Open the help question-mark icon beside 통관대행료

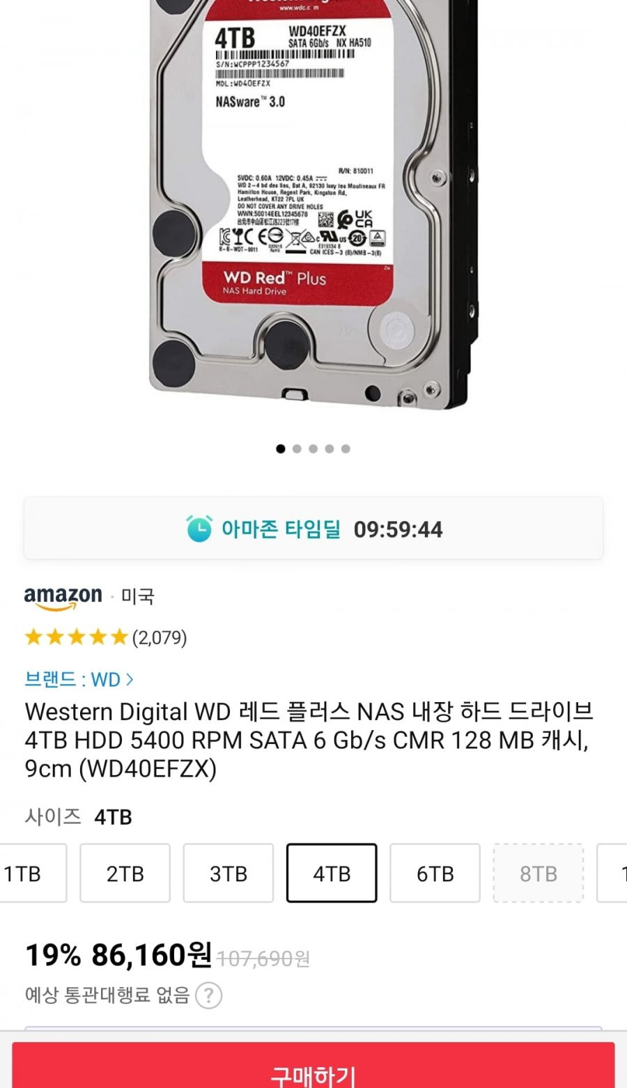[208, 995]
